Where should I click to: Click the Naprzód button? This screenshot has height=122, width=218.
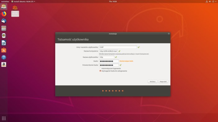pos(163,82)
